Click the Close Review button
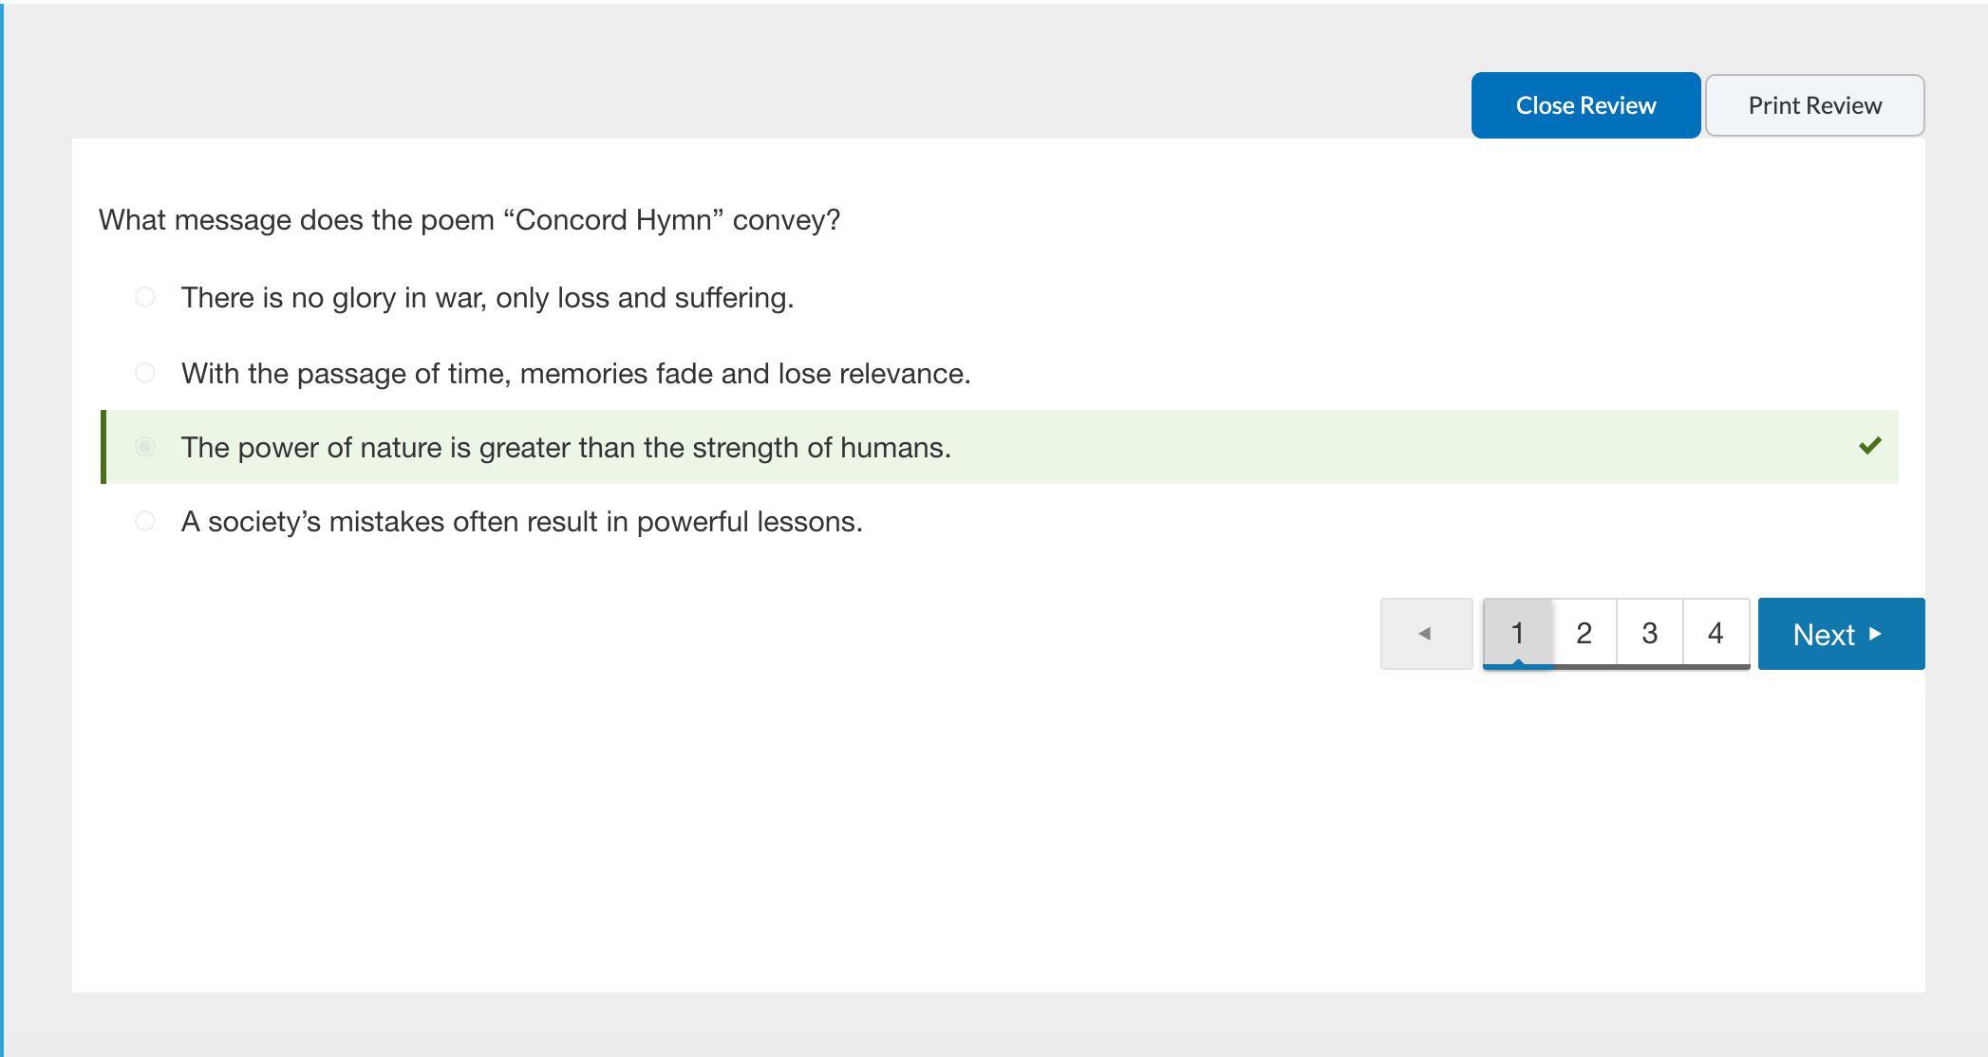Image resolution: width=1988 pixels, height=1057 pixels. (1585, 105)
